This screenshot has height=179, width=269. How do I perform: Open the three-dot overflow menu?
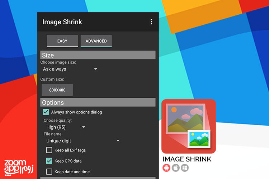point(151,22)
